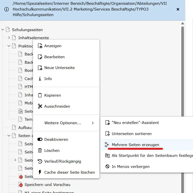This screenshot has width=193, height=193.
Task: Click the lightning bolt cache icon
Action: coord(40,172)
